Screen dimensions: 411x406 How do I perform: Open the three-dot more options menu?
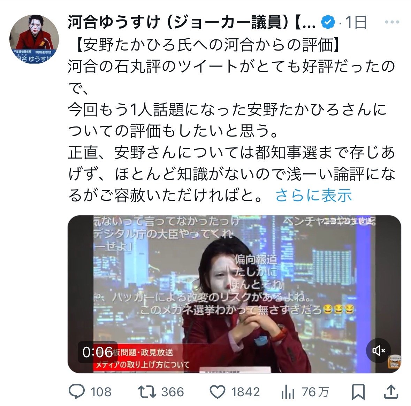click(x=392, y=22)
